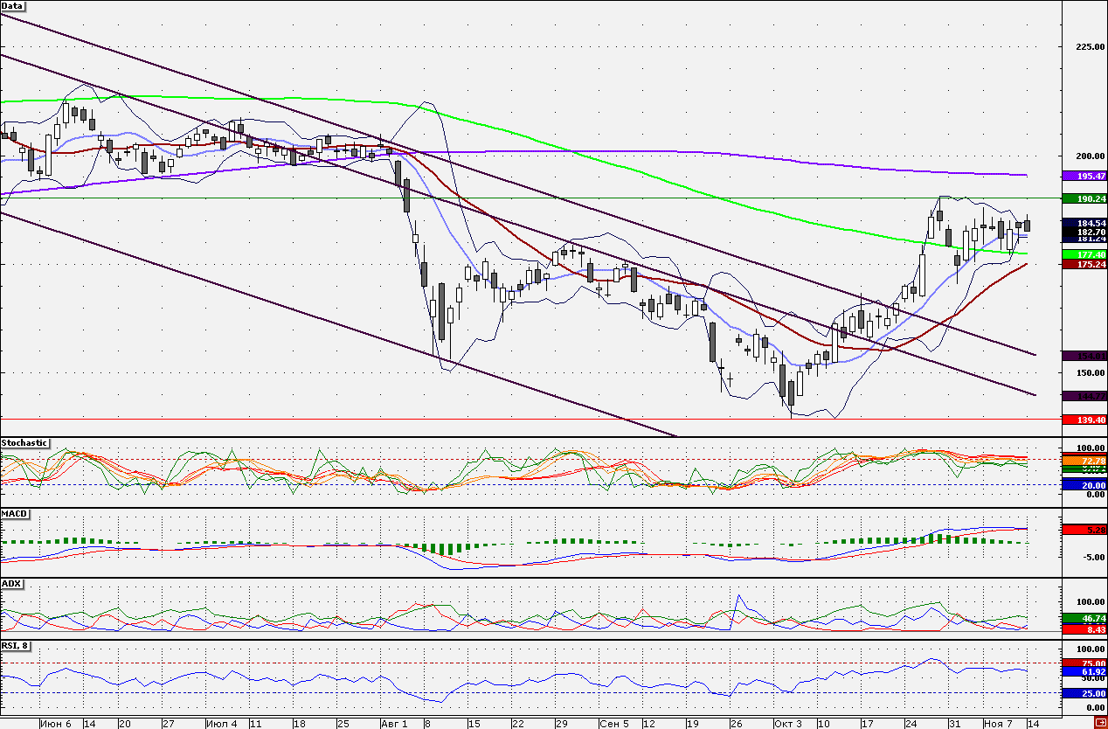Screen dimensions: 1108x729
Task: Click the orange 72.78 Stochastic value label
Action: point(1084,460)
